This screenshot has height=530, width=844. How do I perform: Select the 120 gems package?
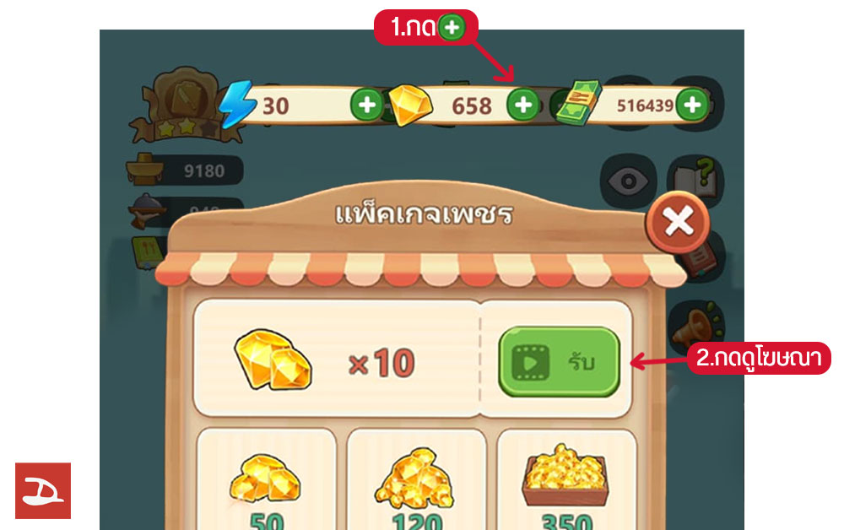pos(417,480)
